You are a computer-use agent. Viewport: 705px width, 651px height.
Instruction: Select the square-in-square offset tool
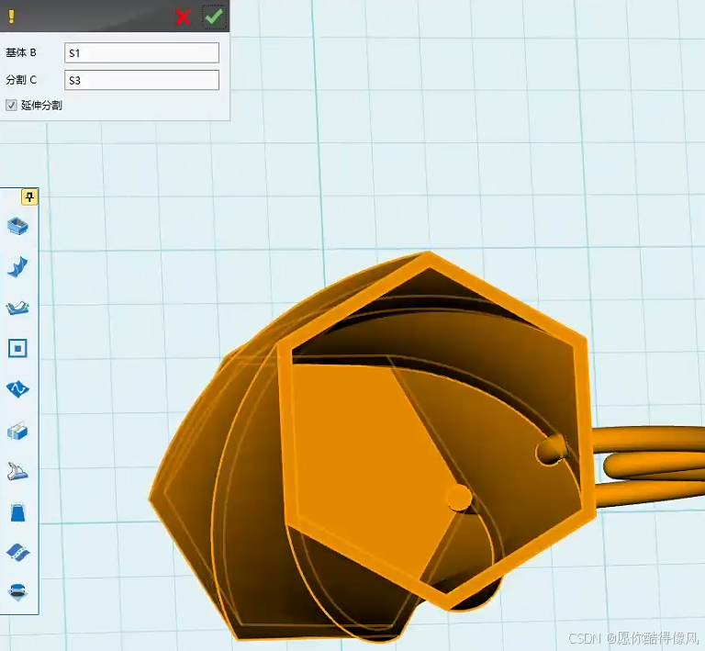[18, 348]
